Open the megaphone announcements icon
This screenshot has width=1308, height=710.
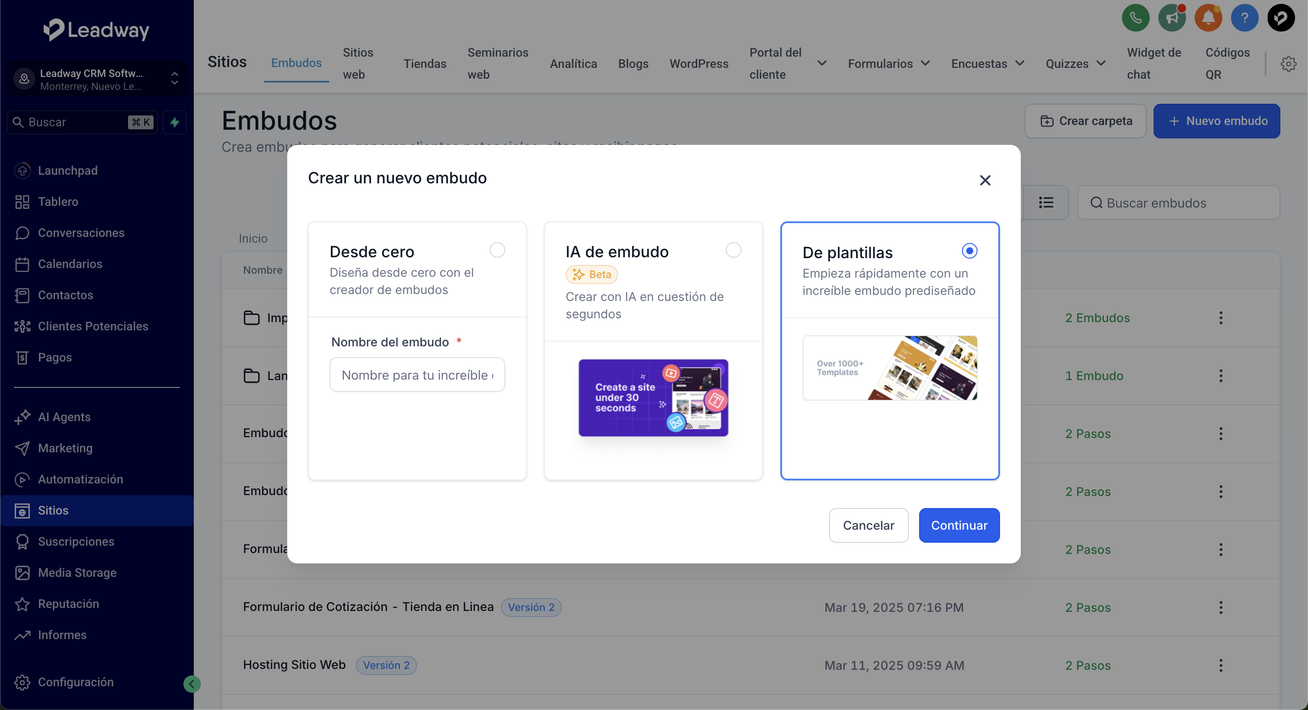[1171, 18]
